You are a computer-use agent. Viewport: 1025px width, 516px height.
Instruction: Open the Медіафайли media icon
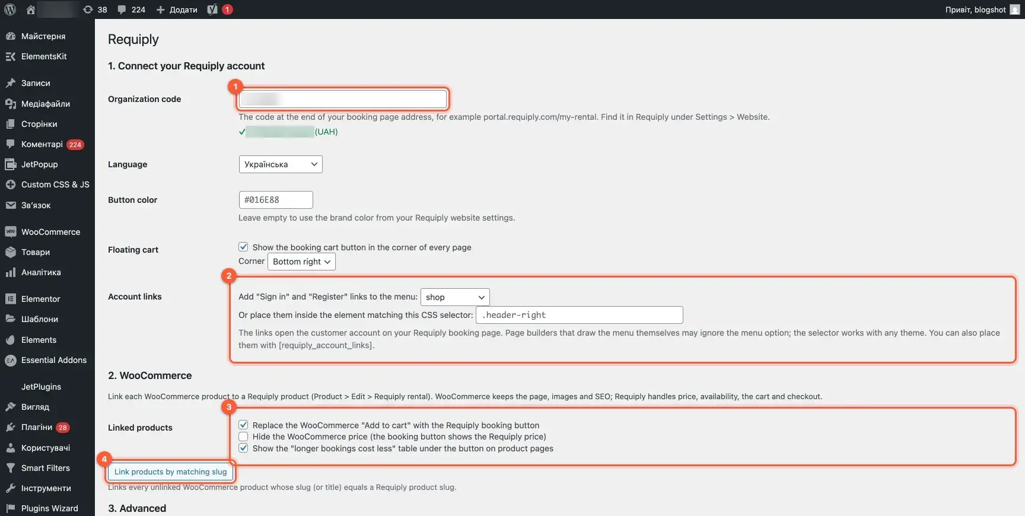click(x=11, y=104)
